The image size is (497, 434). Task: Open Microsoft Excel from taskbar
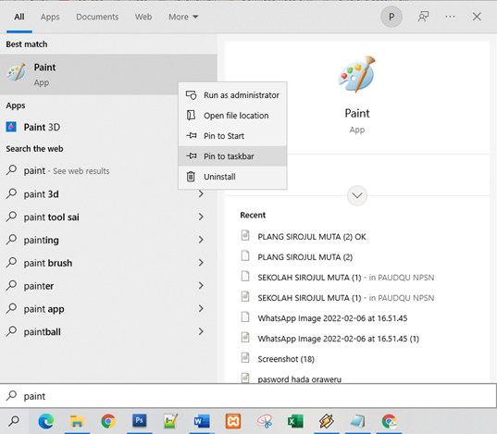coord(295,421)
